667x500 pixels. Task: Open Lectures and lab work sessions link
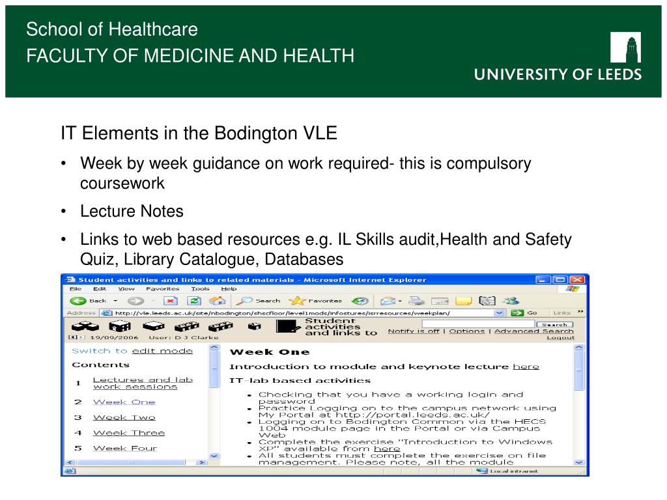143,383
